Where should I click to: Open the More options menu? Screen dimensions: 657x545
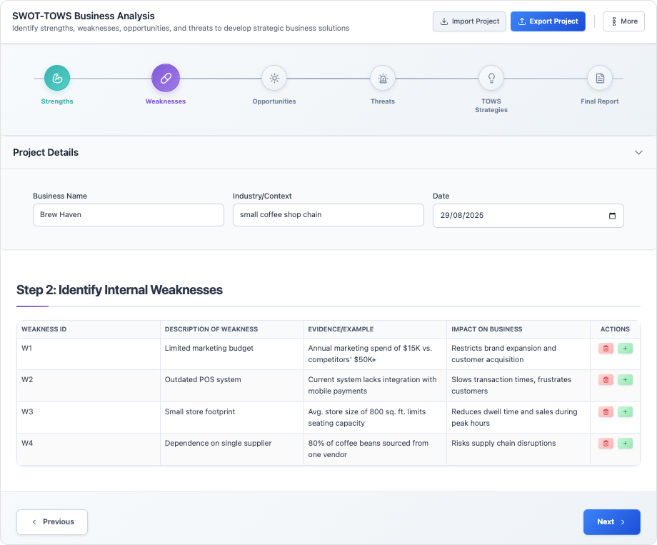tap(623, 21)
